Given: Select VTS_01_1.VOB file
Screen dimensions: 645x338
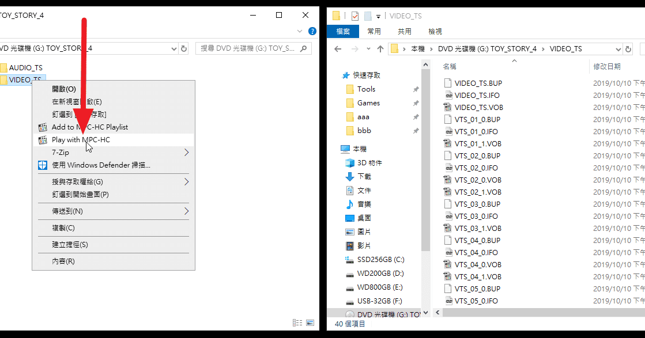Looking at the screenshot, I should (478, 144).
